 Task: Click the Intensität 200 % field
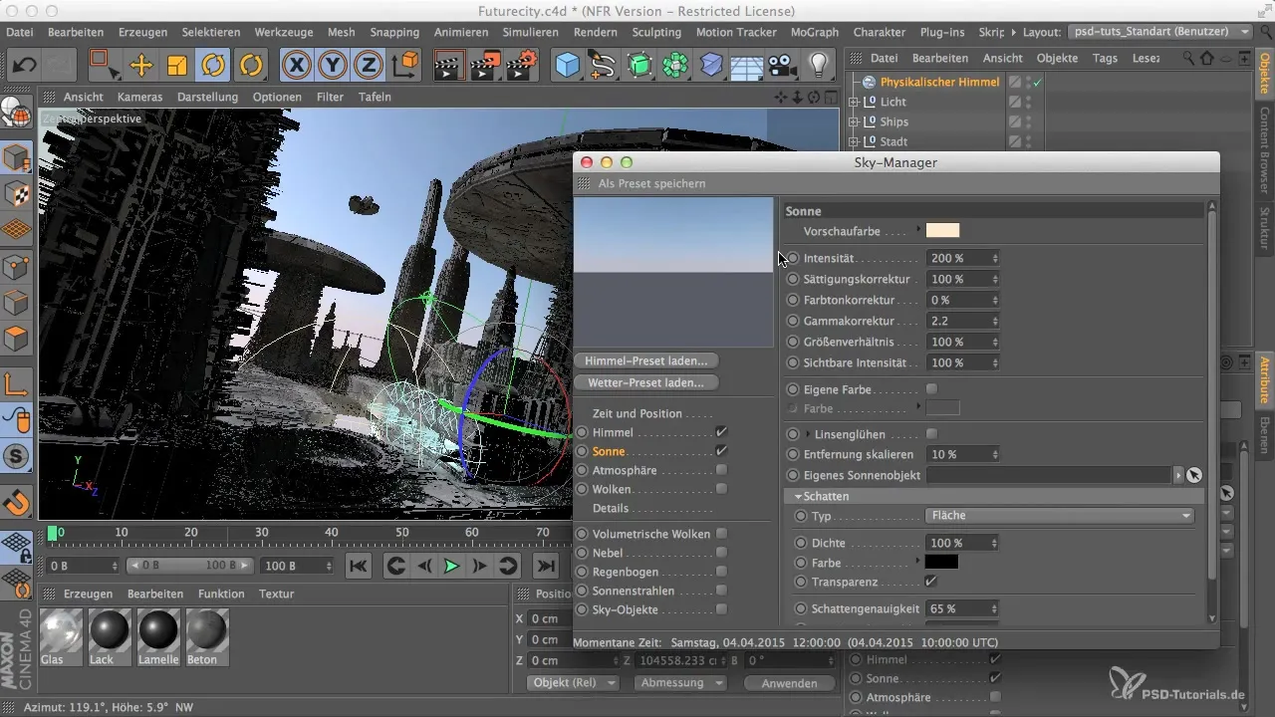tap(962, 258)
